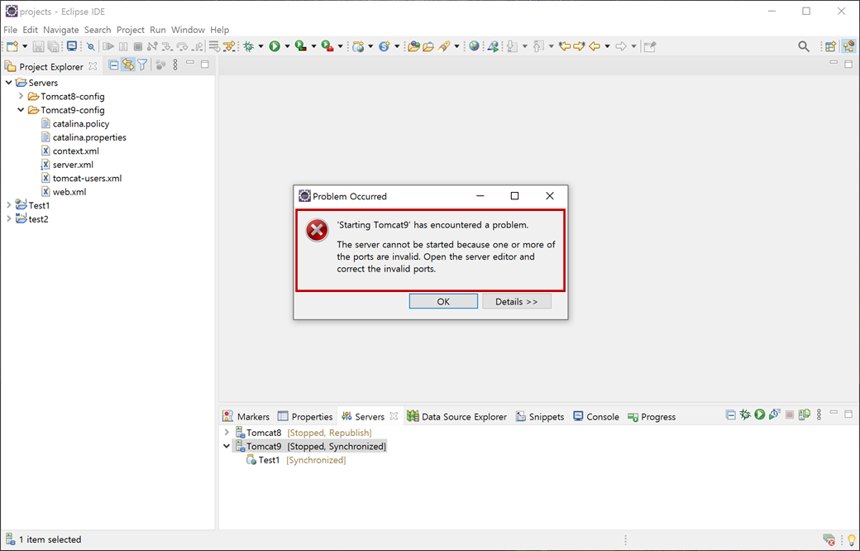
Task: Click the Suspend debug icon in toolbar
Action: (123, 46)
